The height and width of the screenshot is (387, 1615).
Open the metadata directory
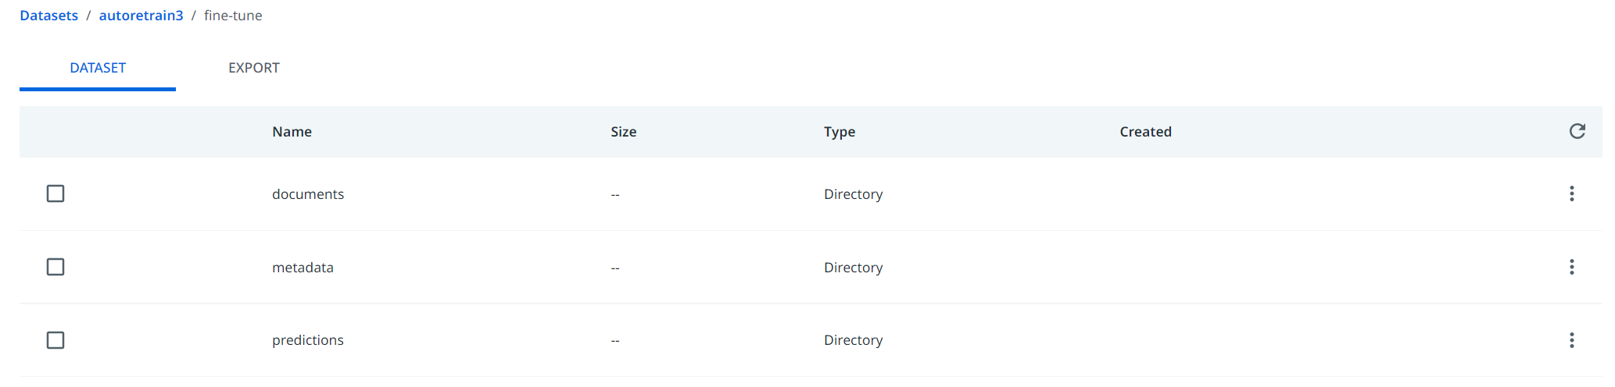point(303,268)
